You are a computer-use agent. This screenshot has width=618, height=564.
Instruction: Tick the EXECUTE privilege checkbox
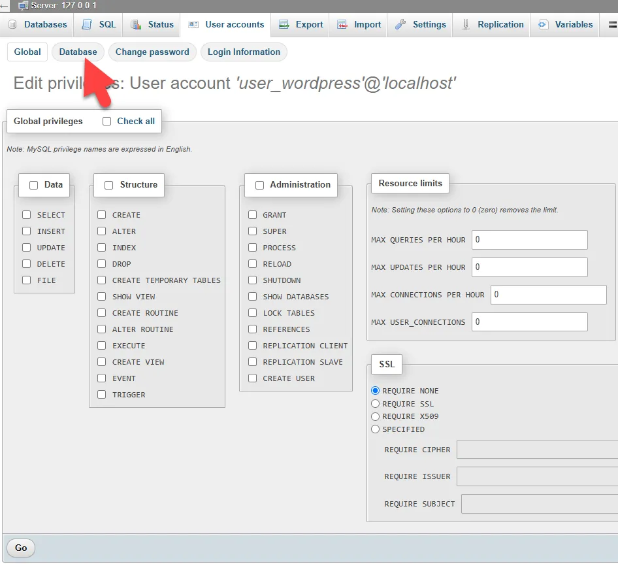point(102,346)
